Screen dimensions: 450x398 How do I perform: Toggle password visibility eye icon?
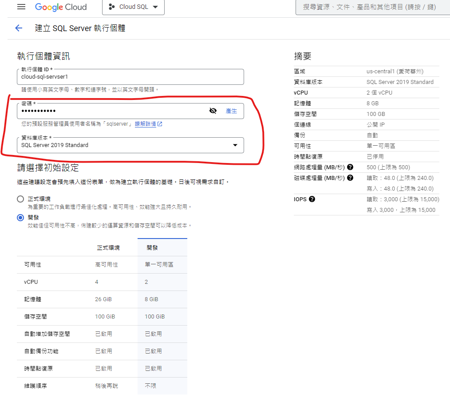click(213, 111)
